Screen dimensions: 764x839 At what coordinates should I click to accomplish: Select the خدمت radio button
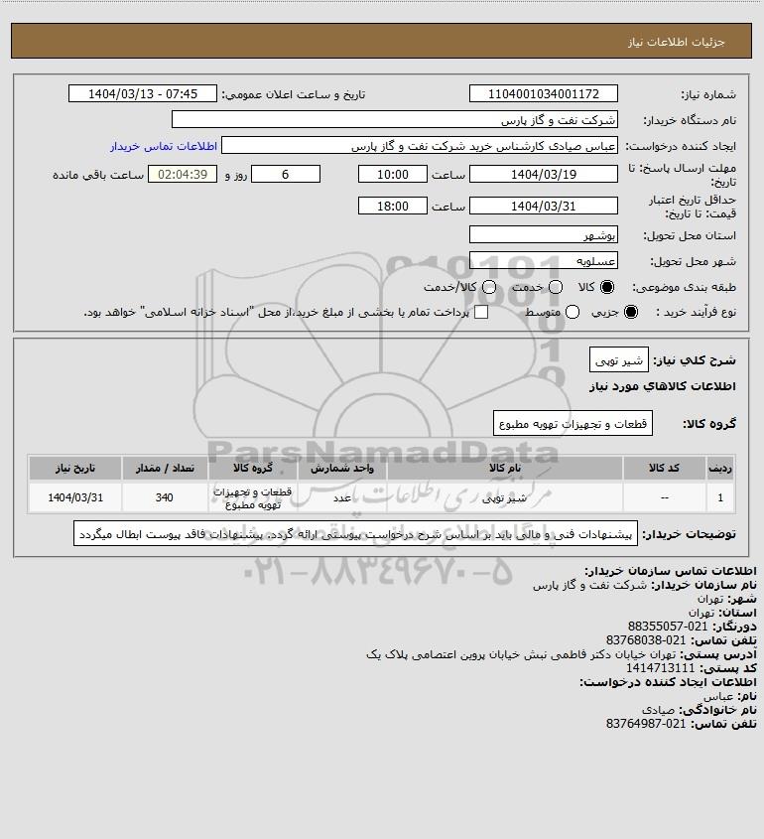556,287
